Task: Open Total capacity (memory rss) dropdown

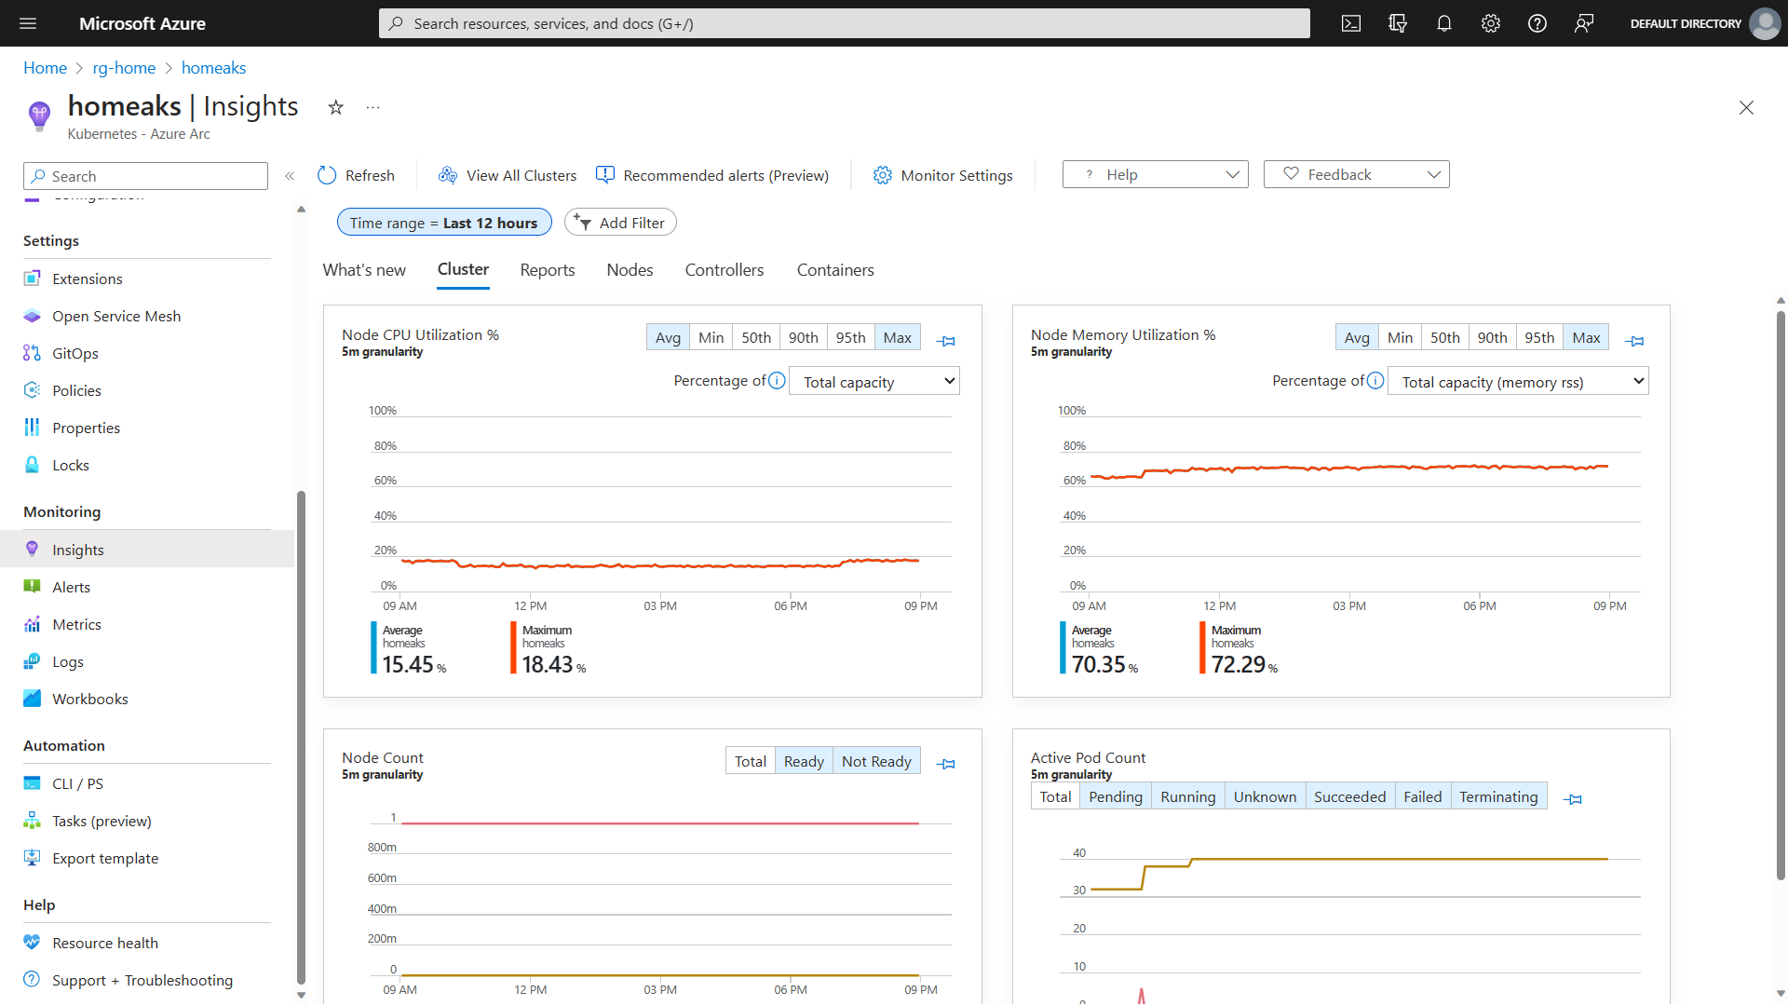Action: [x=1518, y=381]
